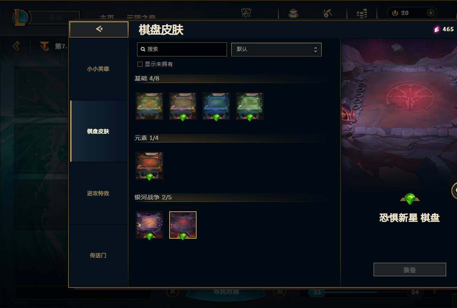
Task: Click the 装备 equip button
Action: coord(409,270)
